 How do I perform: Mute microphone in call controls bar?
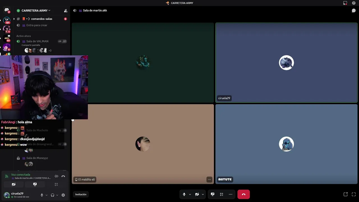point(184,194)
